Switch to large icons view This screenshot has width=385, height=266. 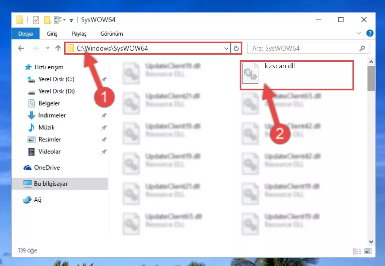(368, 251)
